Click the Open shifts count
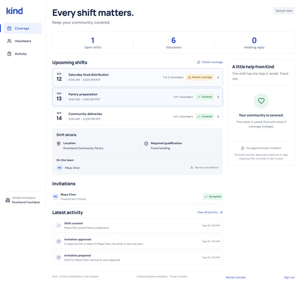Viewport: 301px width, 285px height. [x=93, y=40]
